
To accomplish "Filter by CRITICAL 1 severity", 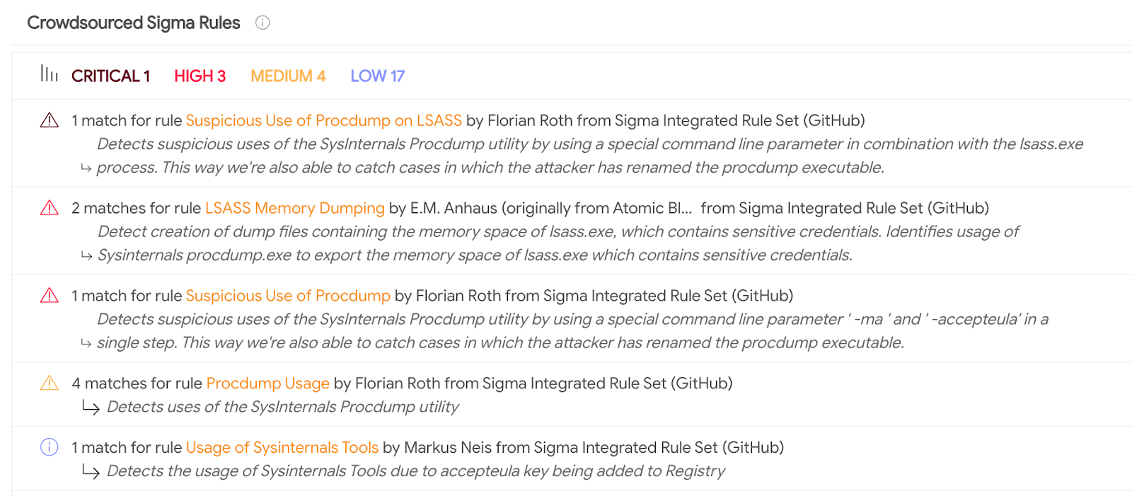I will (111, 76).
